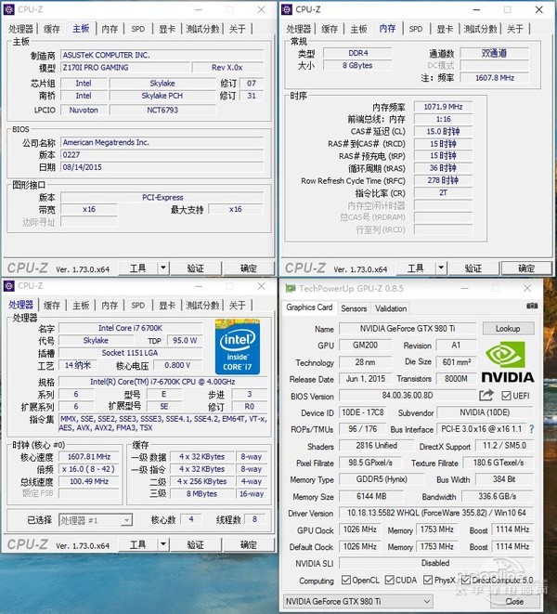Viewport: 557px width, 614px height.
Task: Open the 处理器 #1 selection dropdown
Action: (x=96, y=520)
